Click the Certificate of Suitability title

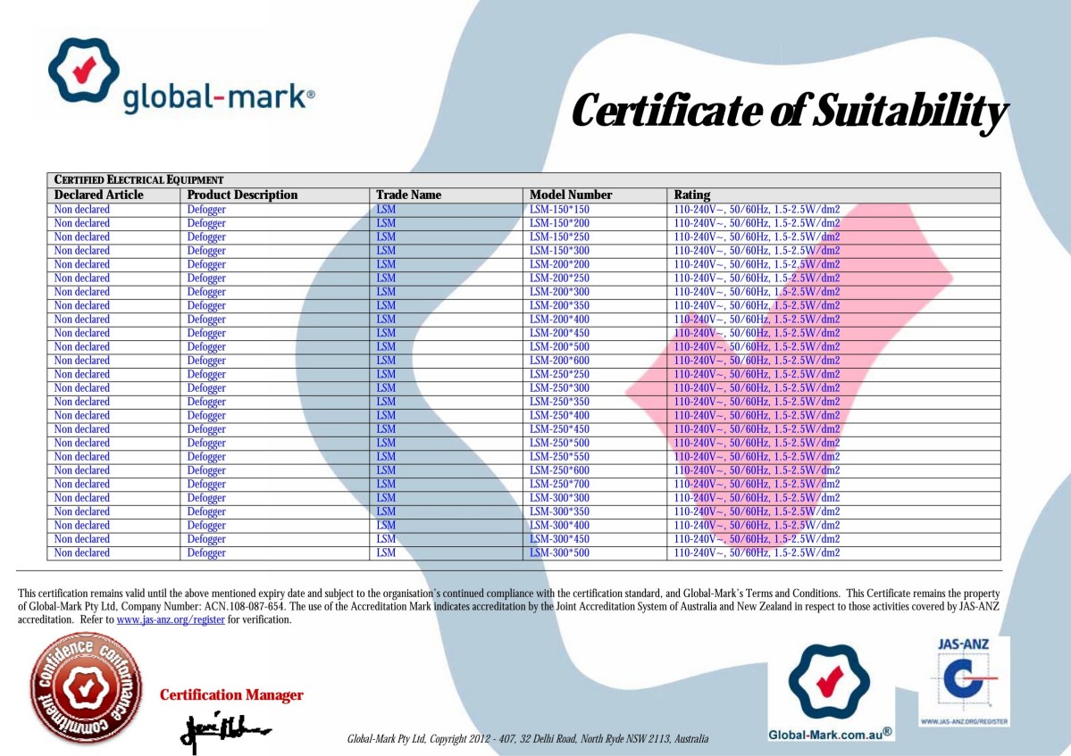(789, 111)
